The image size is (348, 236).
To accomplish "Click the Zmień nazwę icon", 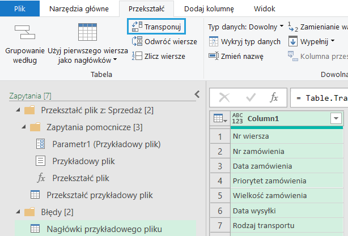I will click(214, 55).
